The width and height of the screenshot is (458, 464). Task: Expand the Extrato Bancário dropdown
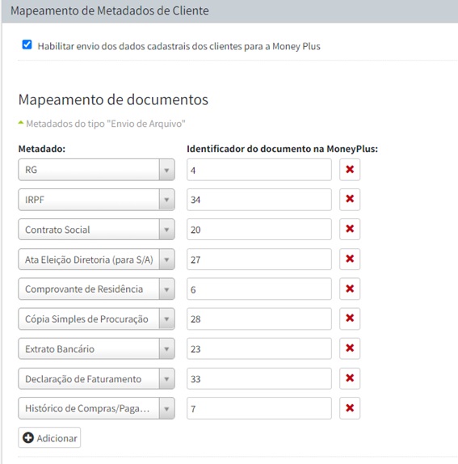[x=96, y=348]
